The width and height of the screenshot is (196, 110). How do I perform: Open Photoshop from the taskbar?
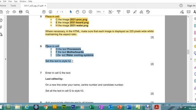coord(73,107)
